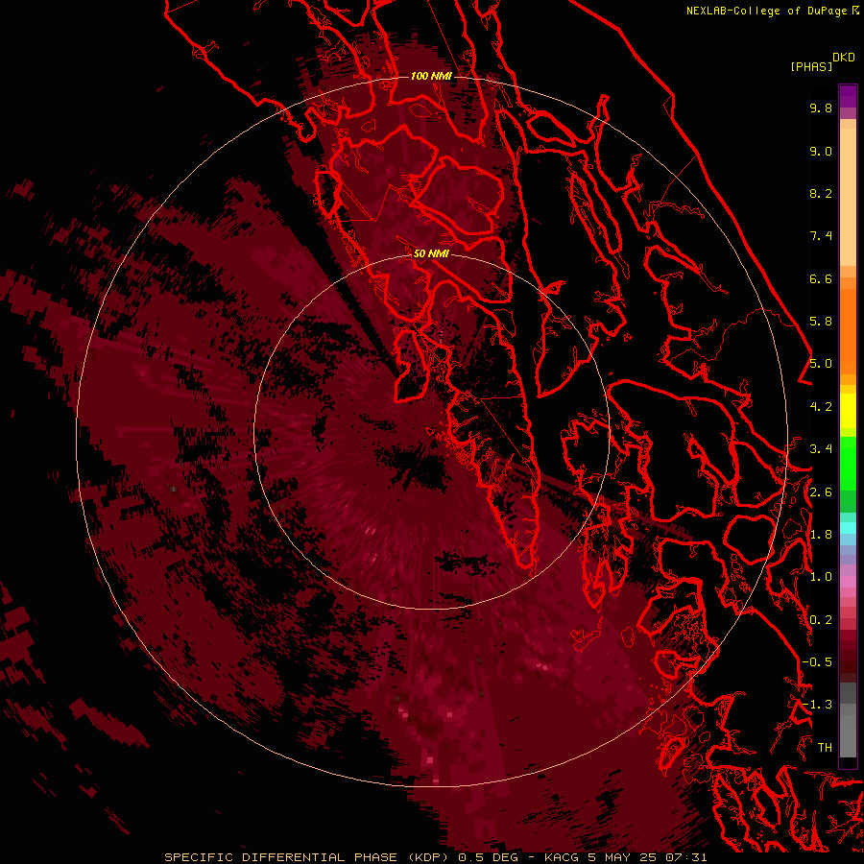The image size is (864, 864).
Task: Click the 2.6 legend value
Action: (x=821, y=492)
